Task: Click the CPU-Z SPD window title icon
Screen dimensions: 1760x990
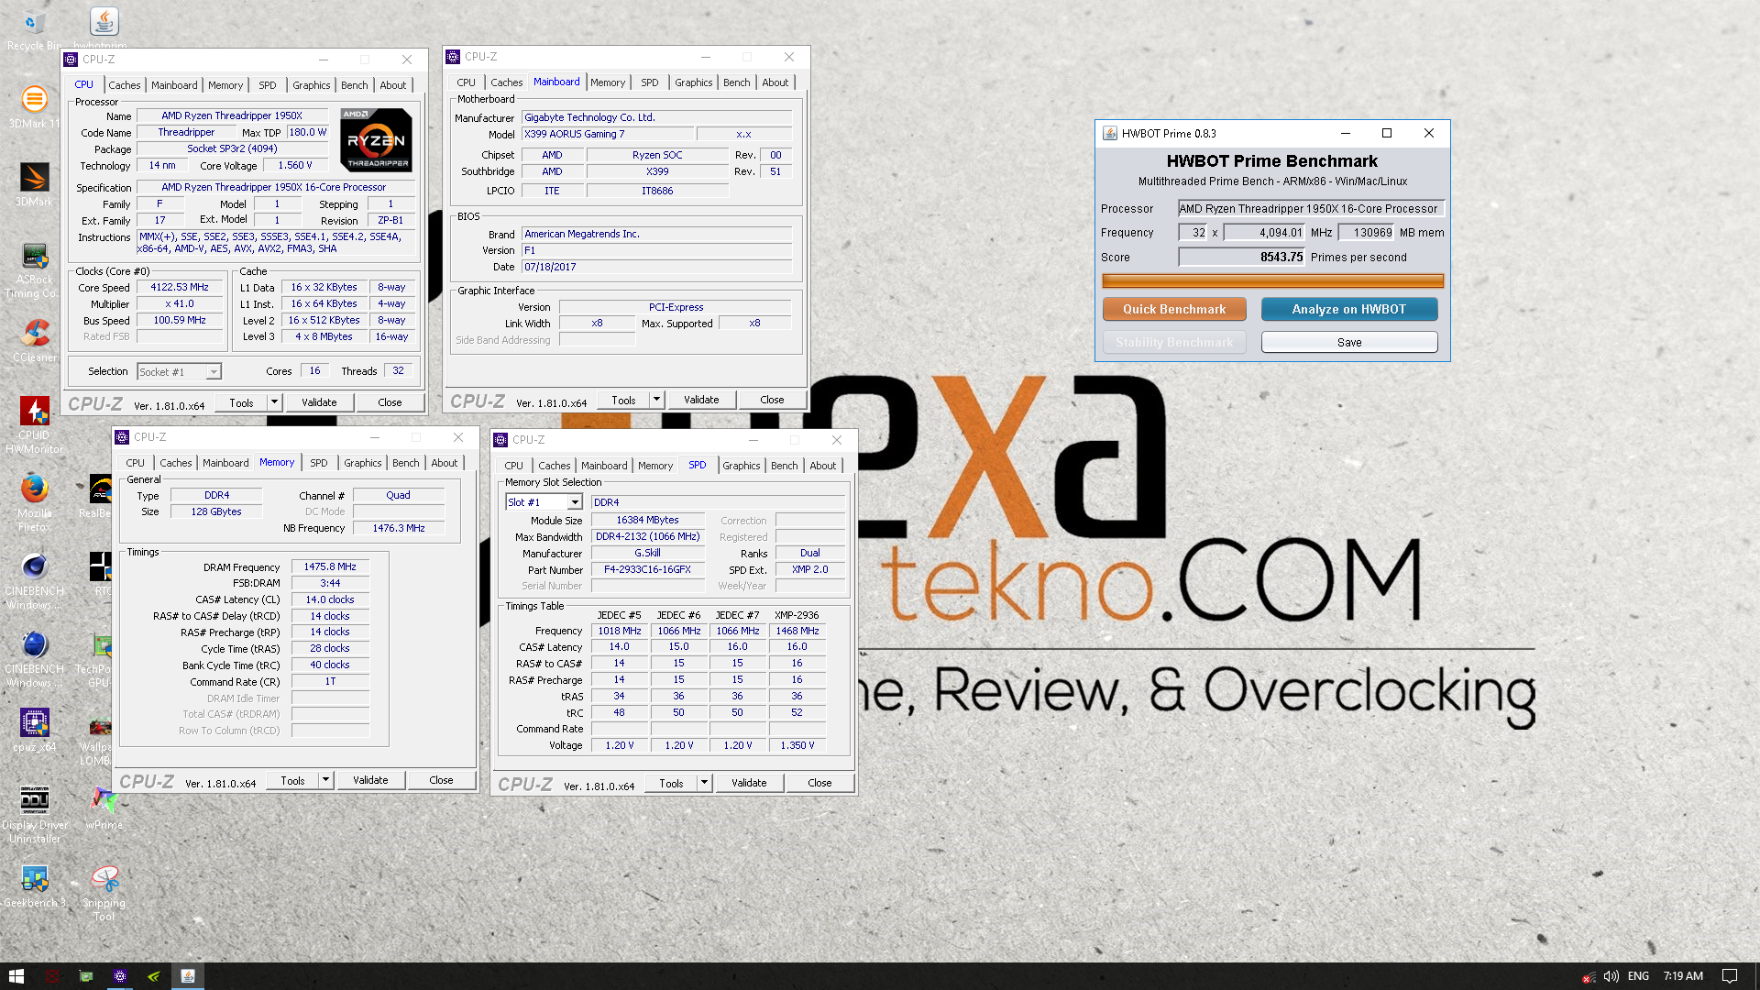Action: tap(500, 440)
